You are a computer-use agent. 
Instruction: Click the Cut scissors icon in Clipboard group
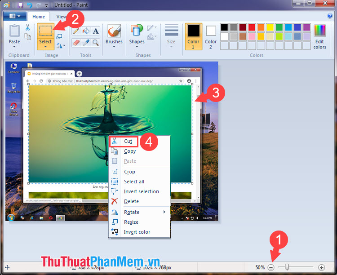pyautogui.click(x=27, y=27)
